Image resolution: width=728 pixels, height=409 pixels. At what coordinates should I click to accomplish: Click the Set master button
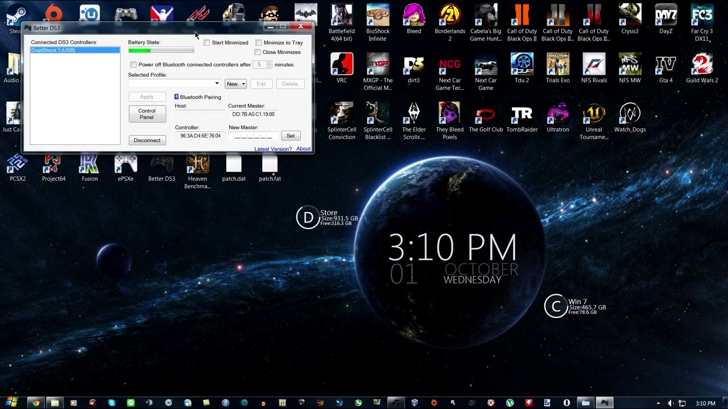pos(291,136)
